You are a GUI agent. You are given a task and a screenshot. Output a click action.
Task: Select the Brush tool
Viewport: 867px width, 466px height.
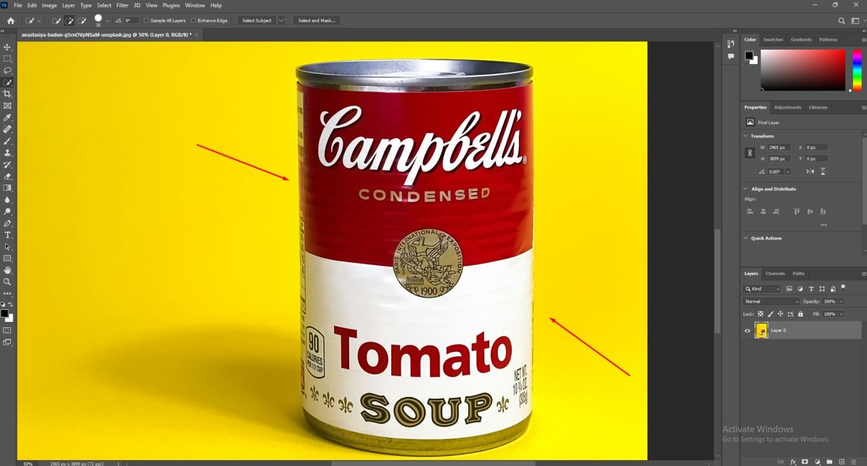click(8, 141)
